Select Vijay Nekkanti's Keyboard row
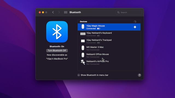175x98 pixels. (109, 34)
